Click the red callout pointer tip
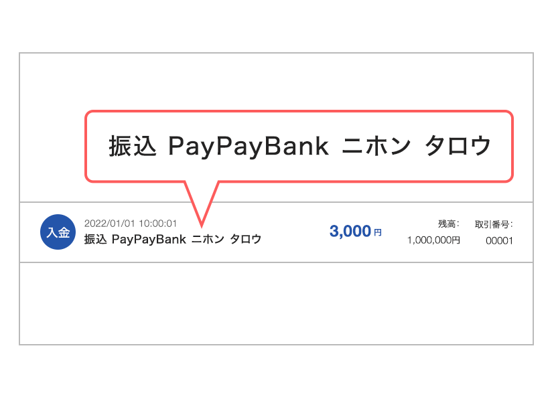Image resolution: width=552 pixels, height=407 pixels. [x=202, y=224]
